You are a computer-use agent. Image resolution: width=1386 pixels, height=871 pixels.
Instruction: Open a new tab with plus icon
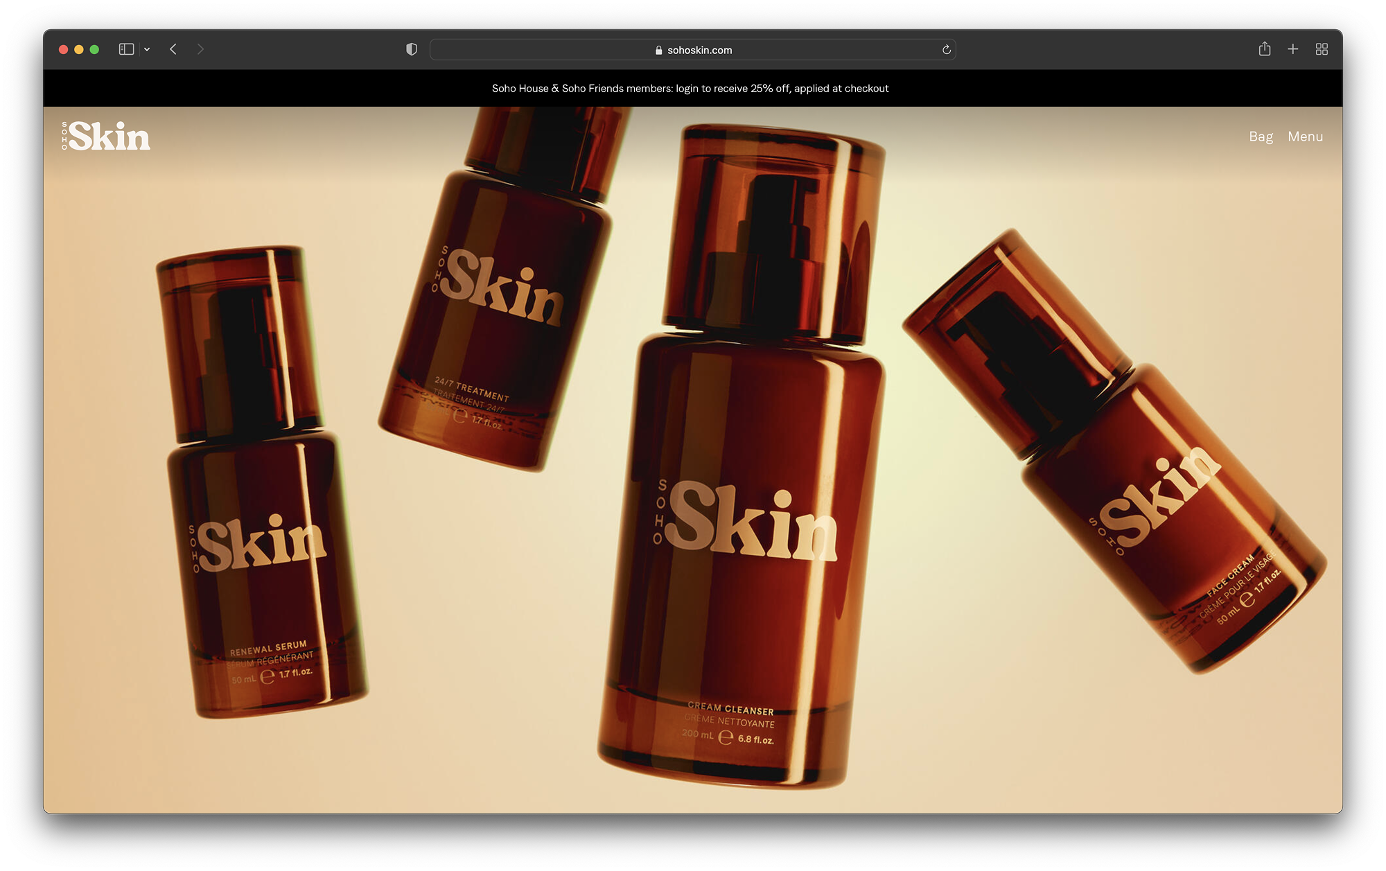pos(1293,49)
